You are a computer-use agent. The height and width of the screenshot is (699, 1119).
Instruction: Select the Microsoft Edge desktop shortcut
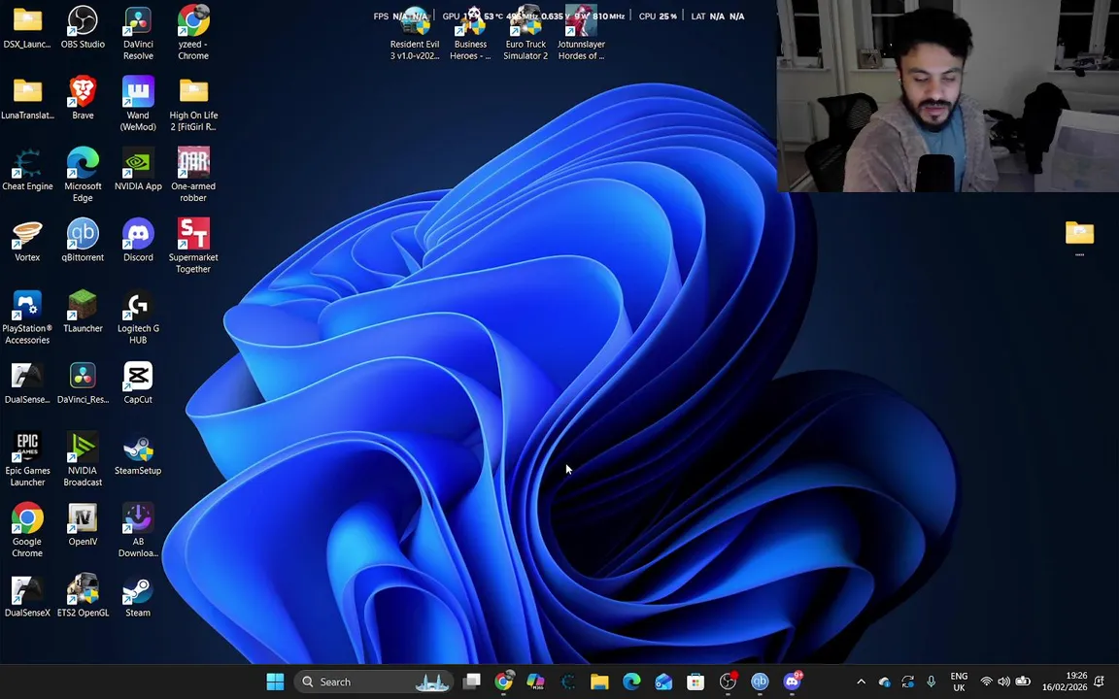pyautogui.click(x=83, y=176)
